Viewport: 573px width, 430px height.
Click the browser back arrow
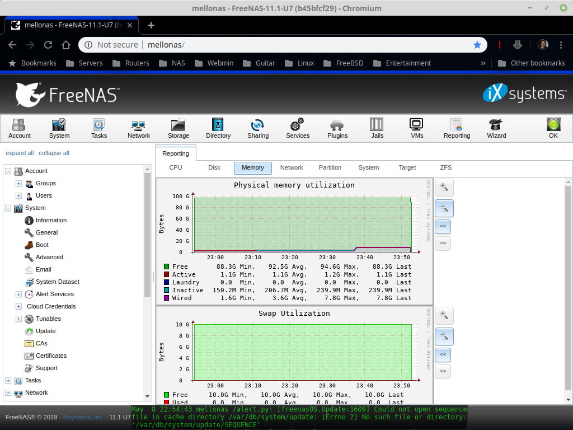tap(12, 45)
